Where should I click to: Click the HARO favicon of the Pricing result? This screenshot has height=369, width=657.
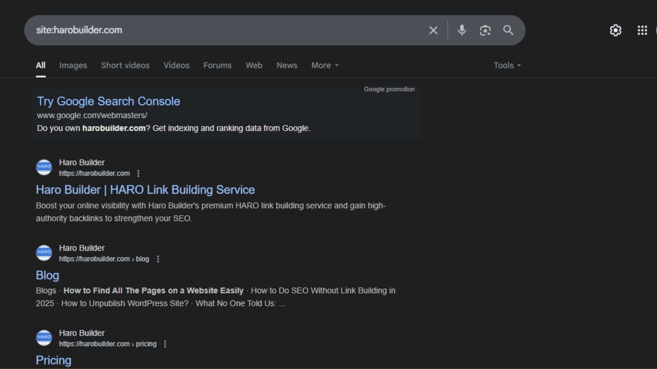pyautogui.click(x=44, y=338)
